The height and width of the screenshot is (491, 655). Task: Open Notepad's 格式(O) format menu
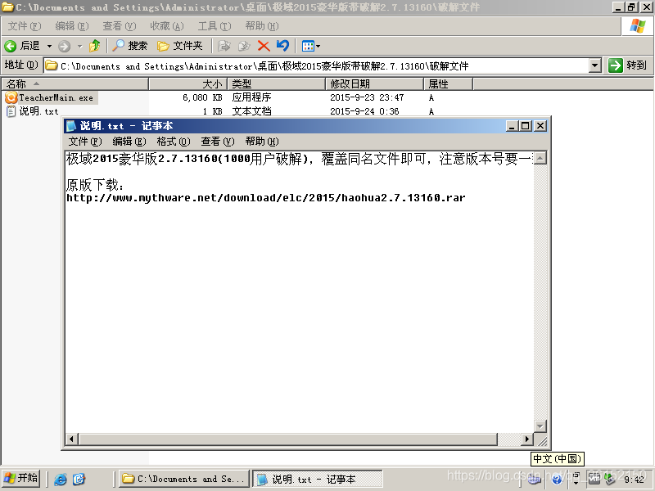[174, 142]
